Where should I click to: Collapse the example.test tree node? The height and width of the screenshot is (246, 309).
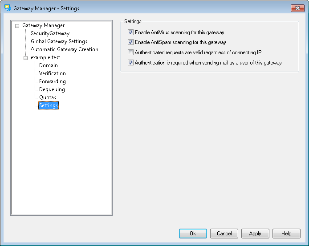pos(25,58)
